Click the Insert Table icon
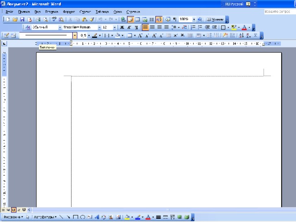Screen dimensions: 296x222 click(137, 19)
